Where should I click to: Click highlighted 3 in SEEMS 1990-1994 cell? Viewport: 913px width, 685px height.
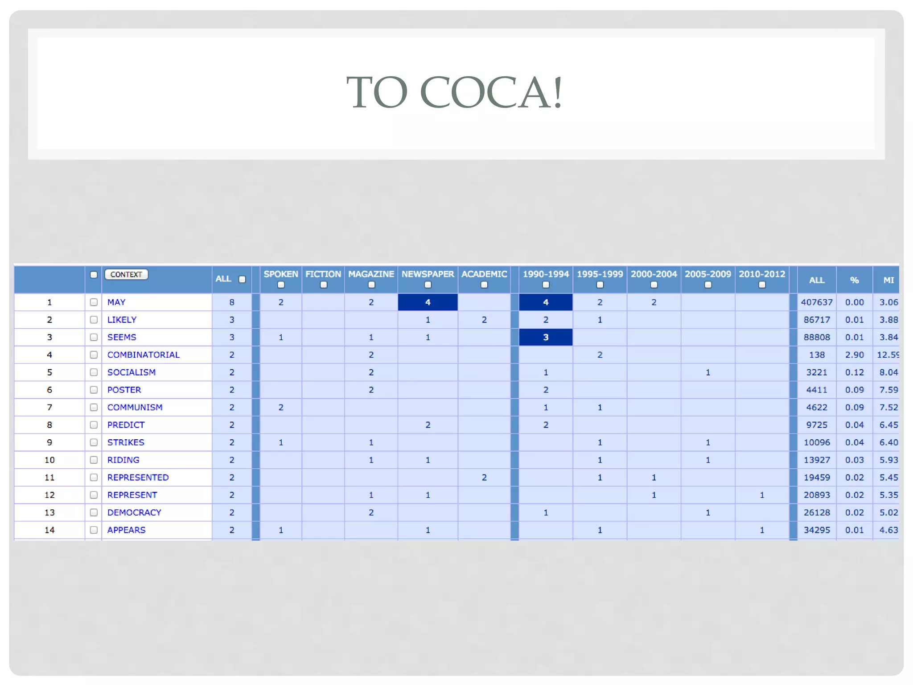pyautogui.click(x=546, y=338)
